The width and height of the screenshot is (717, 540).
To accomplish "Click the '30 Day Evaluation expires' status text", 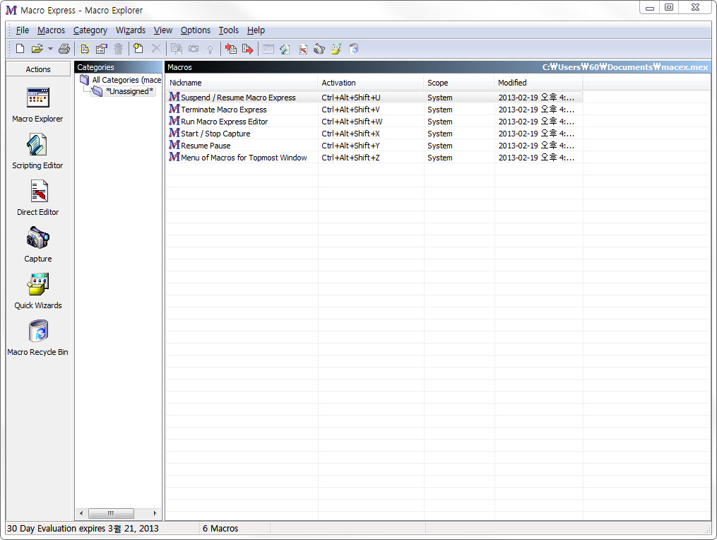I will click(83, 528).
